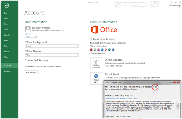Click the Office logo
This screenshot has height=119, width=182.
pyautogui.click(x=104, y=29)
